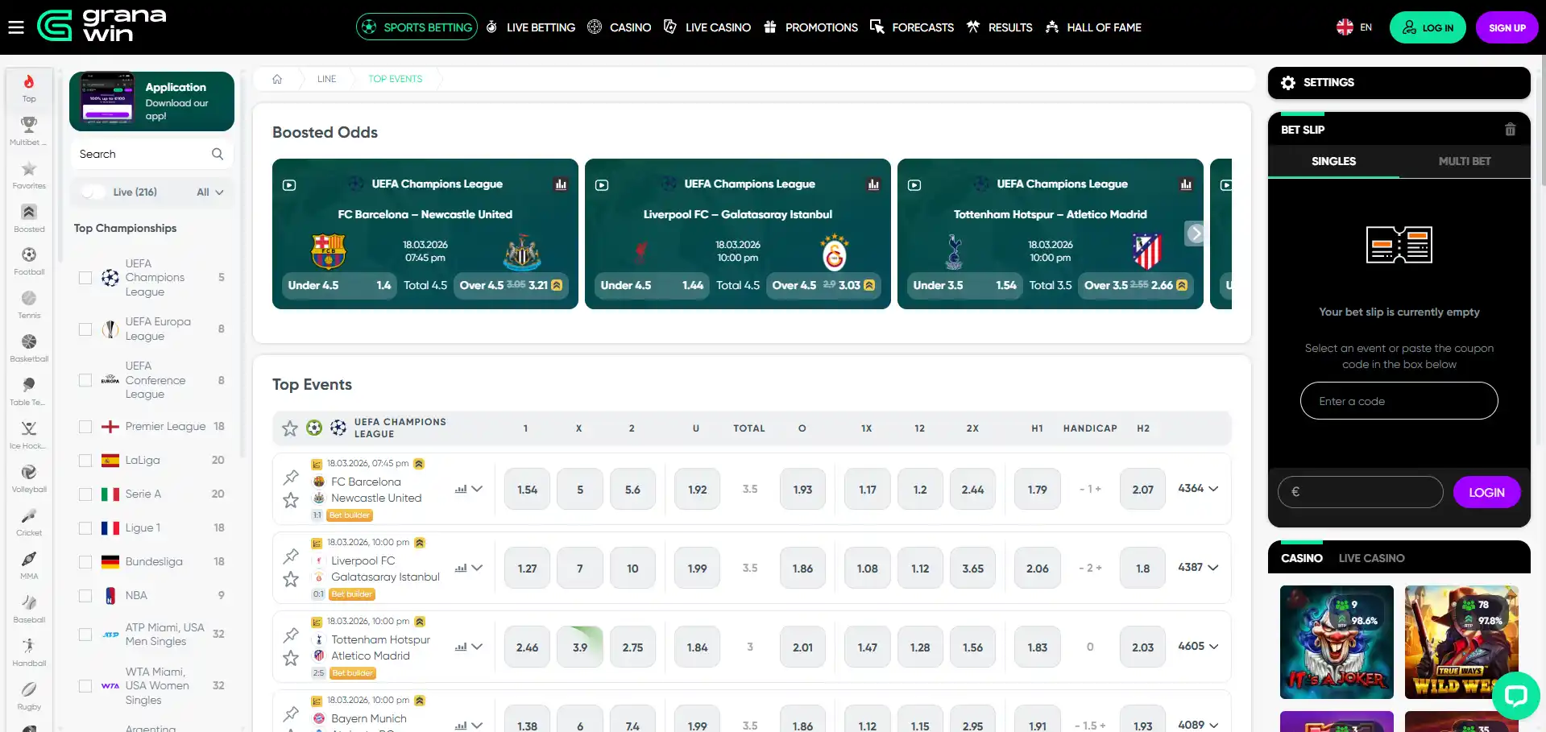Click the Grana Win logo
1546x732 pixels.
102,27
